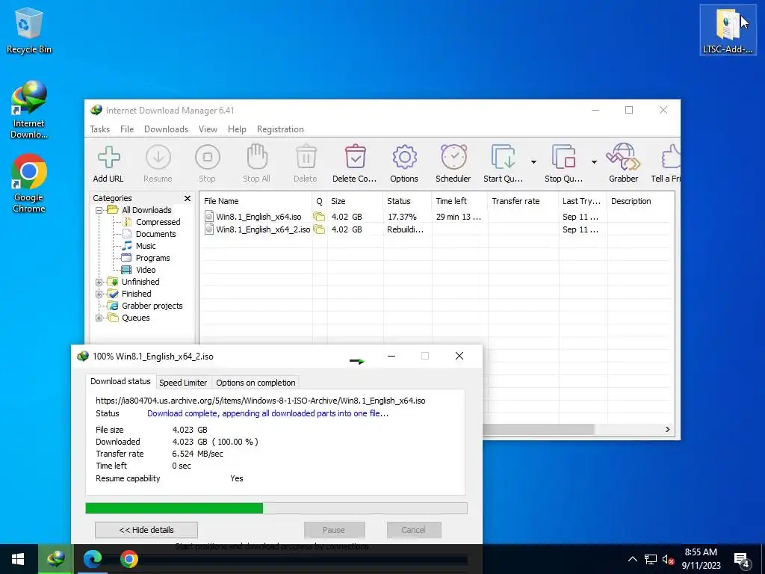
Task: Select Grabber projects in tree
Action: pyautogui.click(x=152, y=306)
